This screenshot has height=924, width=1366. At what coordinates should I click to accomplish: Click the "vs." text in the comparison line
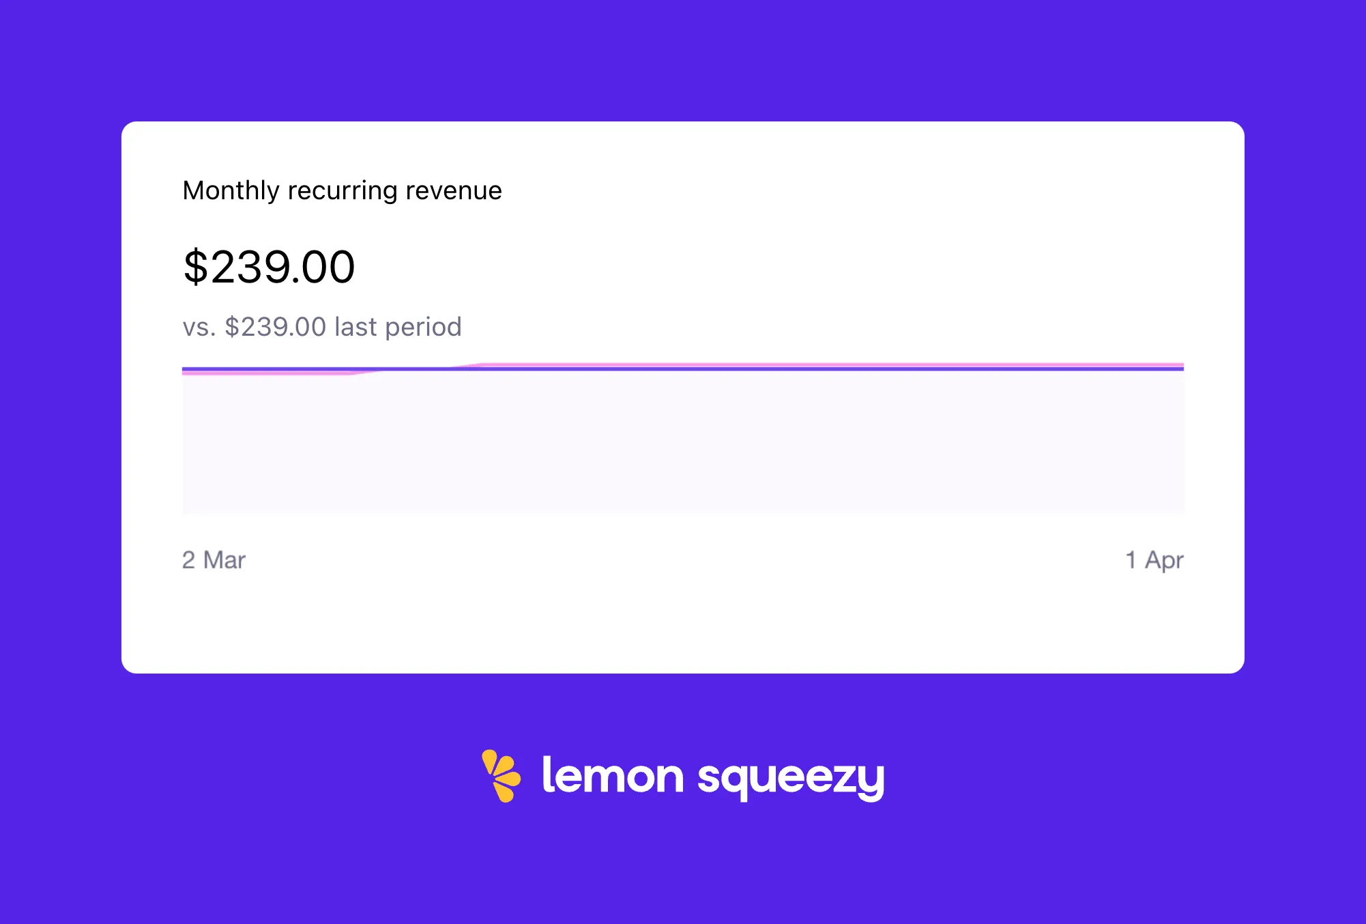pos(199,327)
